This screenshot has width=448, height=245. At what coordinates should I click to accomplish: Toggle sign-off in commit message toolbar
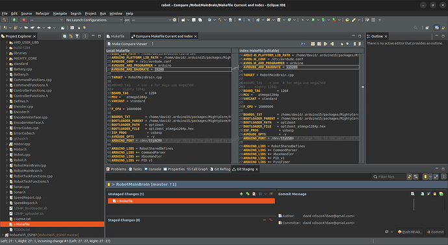pyautogui.click(x=429, y=194)
